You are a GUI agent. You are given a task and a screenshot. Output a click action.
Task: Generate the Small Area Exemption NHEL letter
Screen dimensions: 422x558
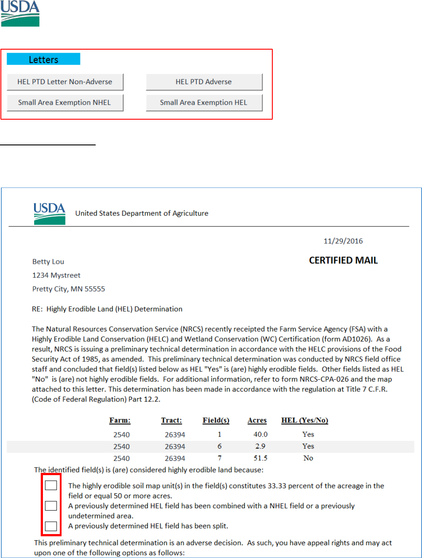65,103
